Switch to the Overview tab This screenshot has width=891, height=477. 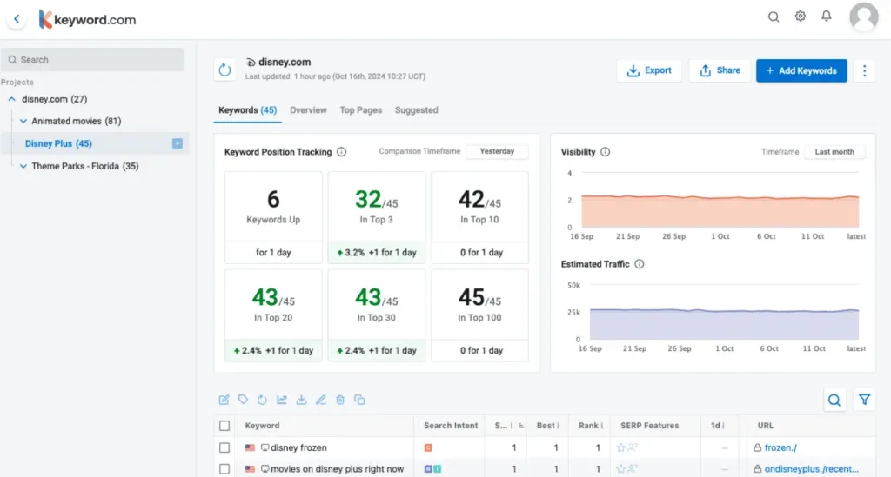pos(308,110)
